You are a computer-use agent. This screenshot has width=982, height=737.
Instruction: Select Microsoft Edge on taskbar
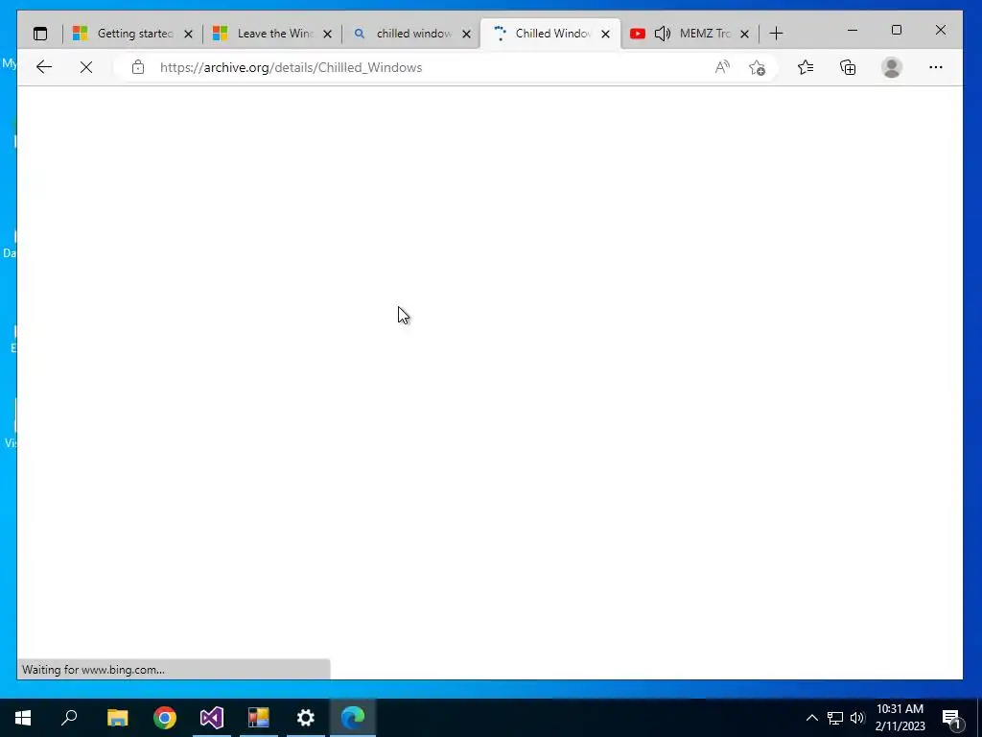coord(353,718)
